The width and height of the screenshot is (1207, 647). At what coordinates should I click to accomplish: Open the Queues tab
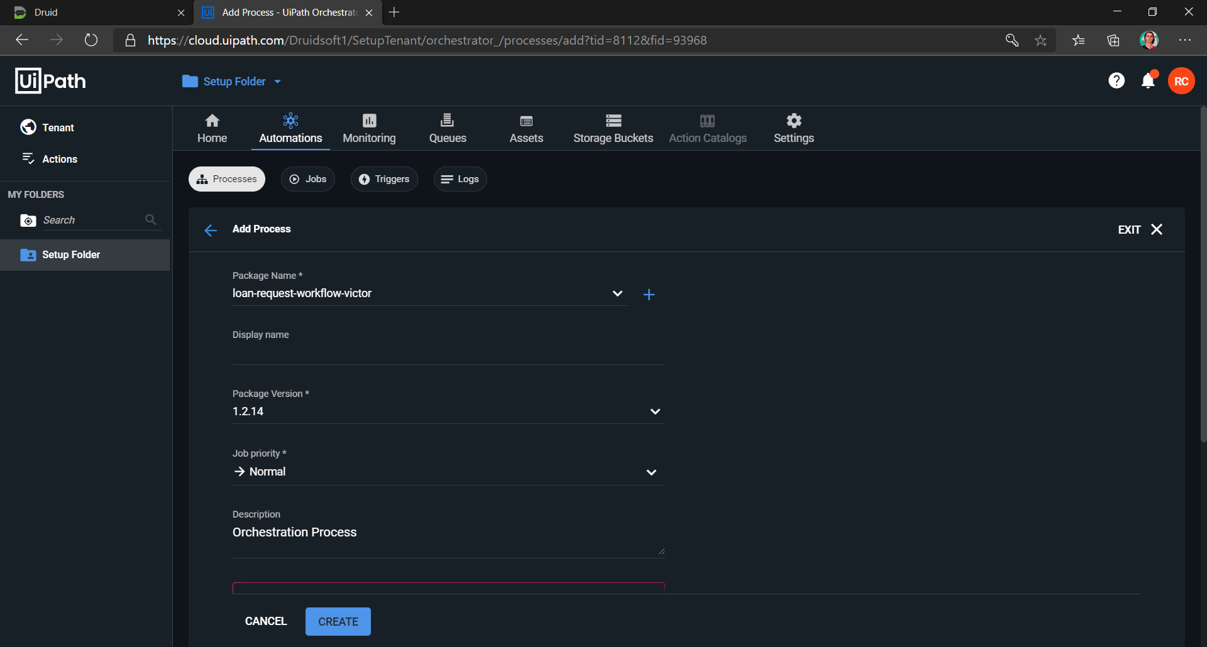point(448,129)
